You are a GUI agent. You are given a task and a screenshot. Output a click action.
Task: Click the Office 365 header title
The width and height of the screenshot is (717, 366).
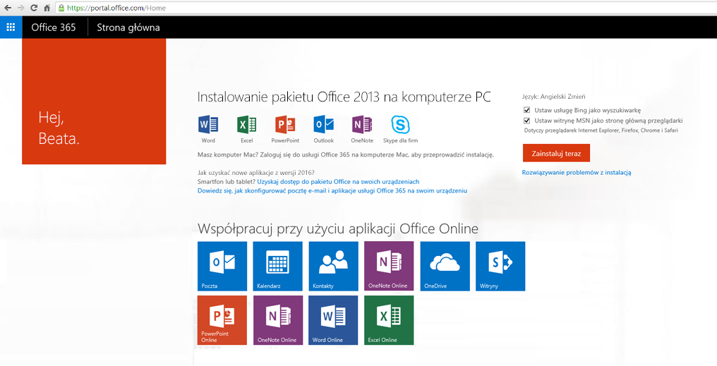(54, 28)
